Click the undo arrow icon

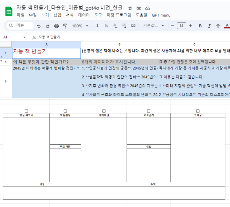pyautogui.click(x=39, y=26)
